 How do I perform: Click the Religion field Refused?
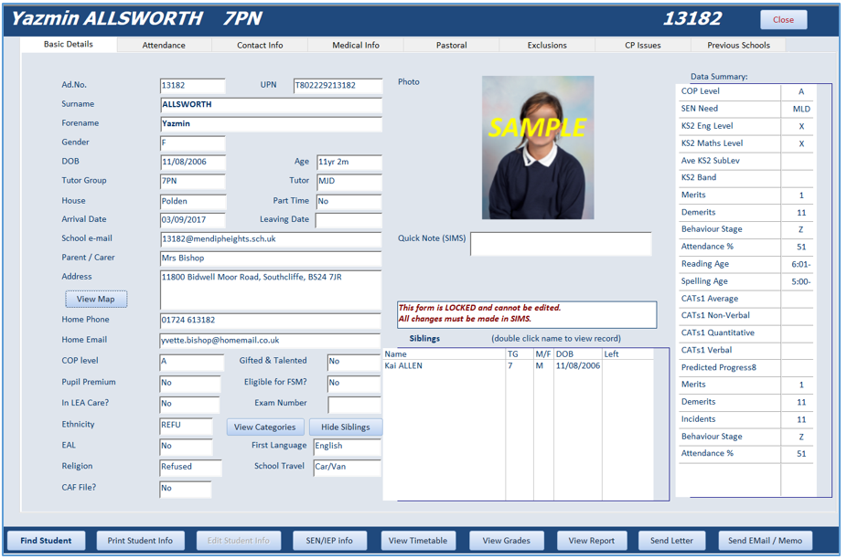click(190, 468)
